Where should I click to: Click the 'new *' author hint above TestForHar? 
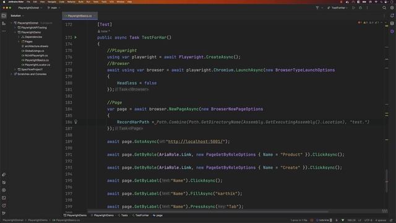point(103,31)
